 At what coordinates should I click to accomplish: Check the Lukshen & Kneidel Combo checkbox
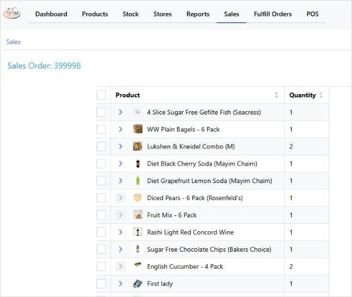tap(101, 146)
